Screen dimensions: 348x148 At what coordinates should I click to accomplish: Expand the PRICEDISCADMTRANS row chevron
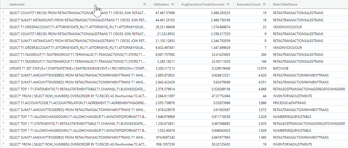tap(3, 102)
